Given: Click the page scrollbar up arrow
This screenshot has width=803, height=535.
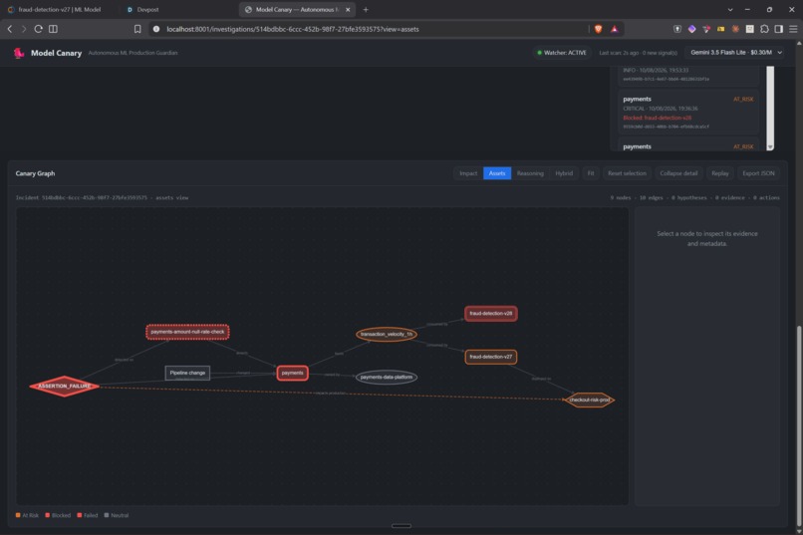Looking at the screenshot, I should pyautogui.click(x=799, y=44).
